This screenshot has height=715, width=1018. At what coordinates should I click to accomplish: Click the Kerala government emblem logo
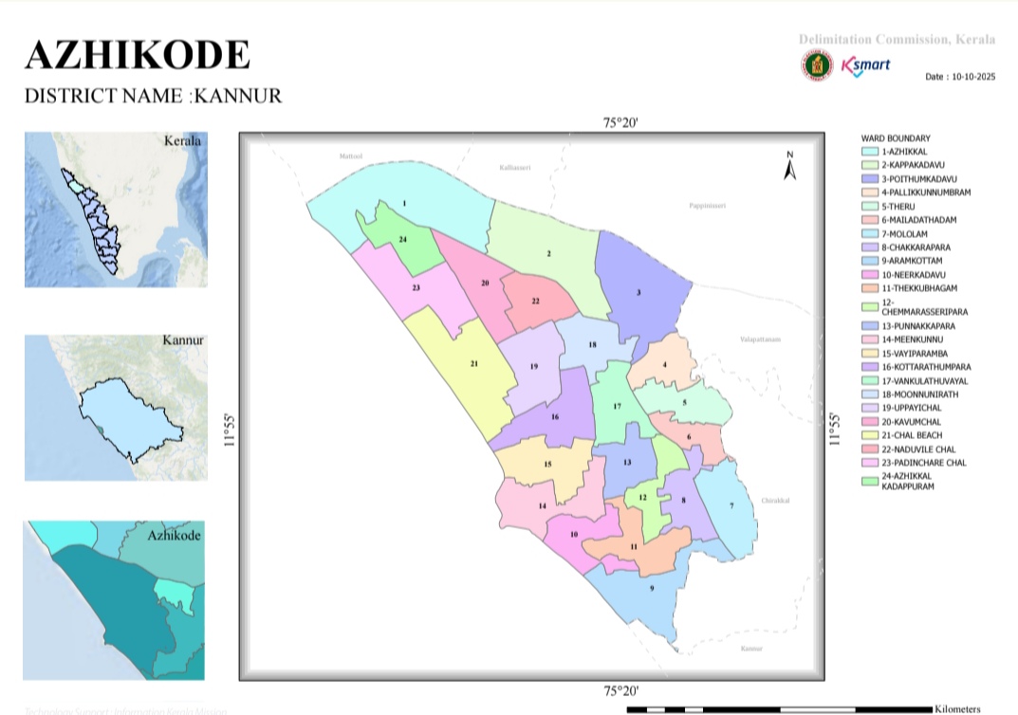coord(817,64)
